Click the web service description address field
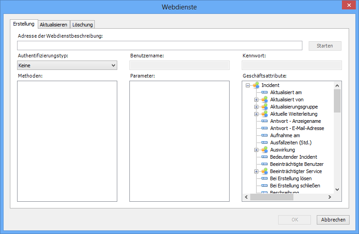The width and height of the screenshot is (359, 234). click(x=160, y=46)
